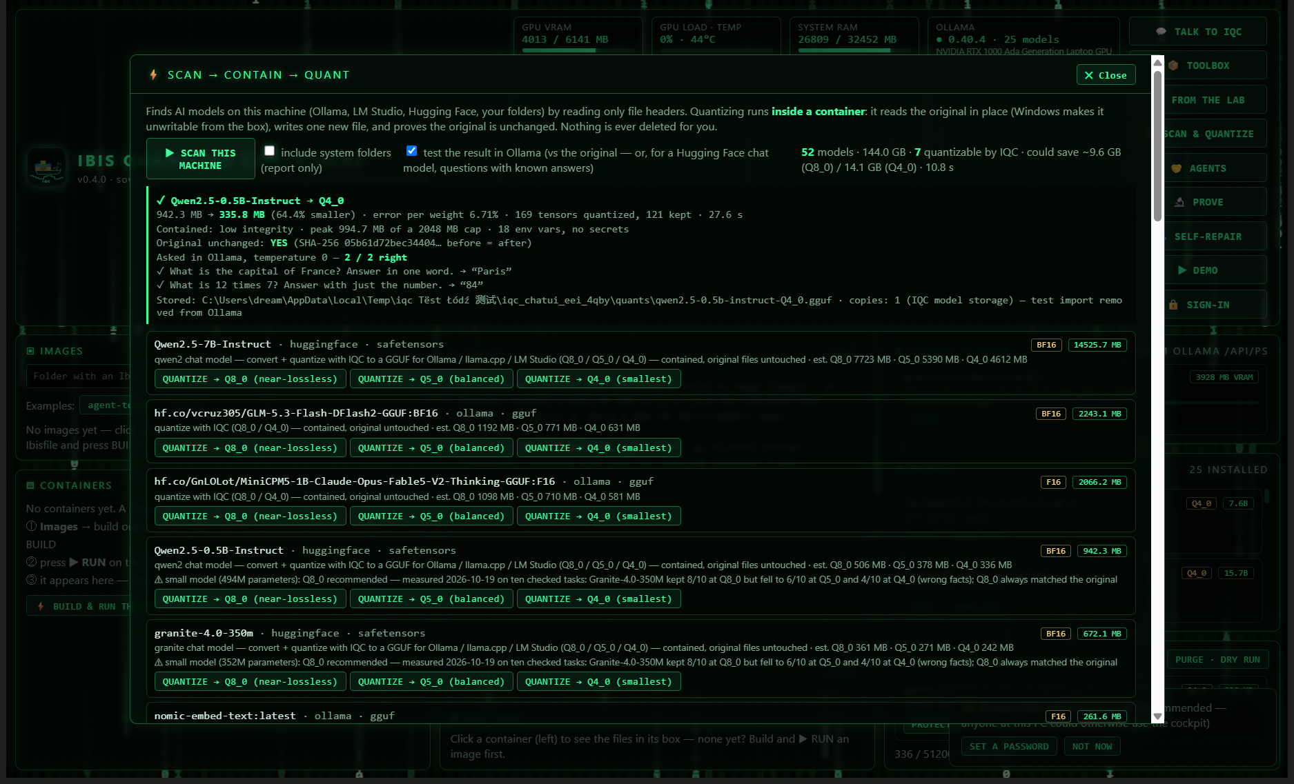
Task: Click the GPU VRAM usage bar
Action: pyautogui.click(x=578, y=50)
